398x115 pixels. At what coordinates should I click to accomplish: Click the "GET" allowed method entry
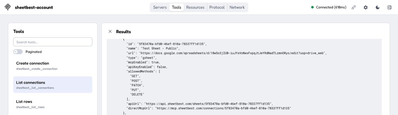pyautogui.click(x=135, y=76)
